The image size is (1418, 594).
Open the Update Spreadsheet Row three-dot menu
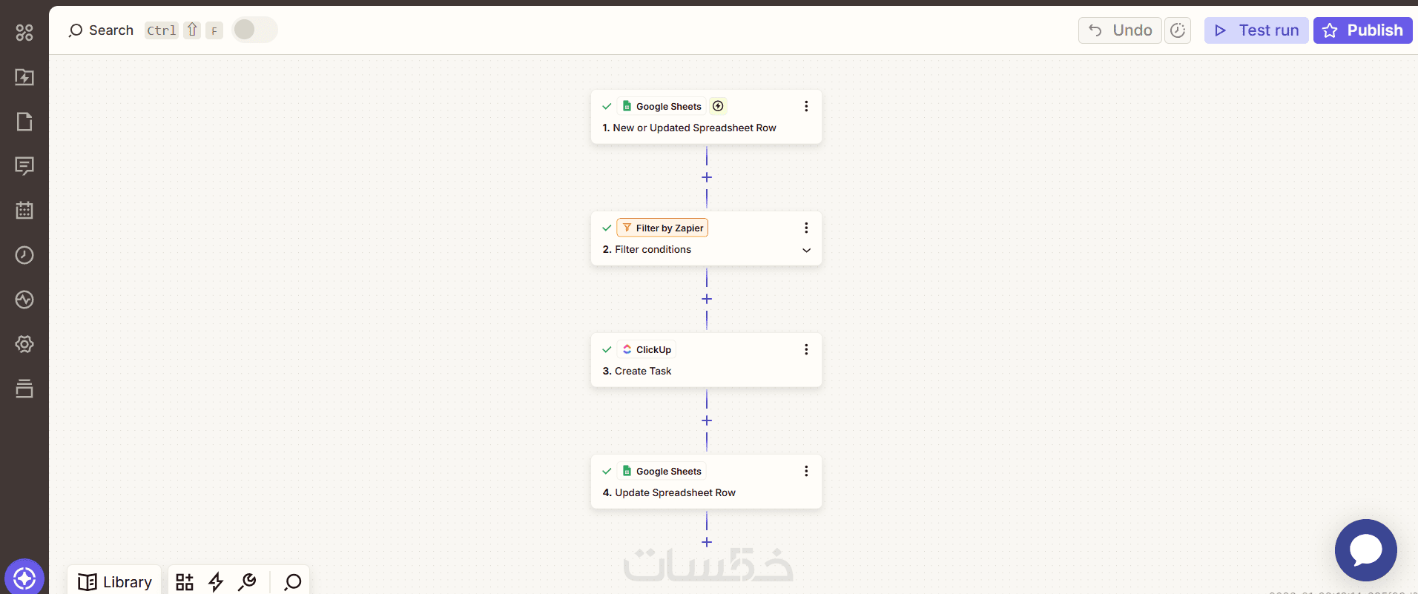806,471
